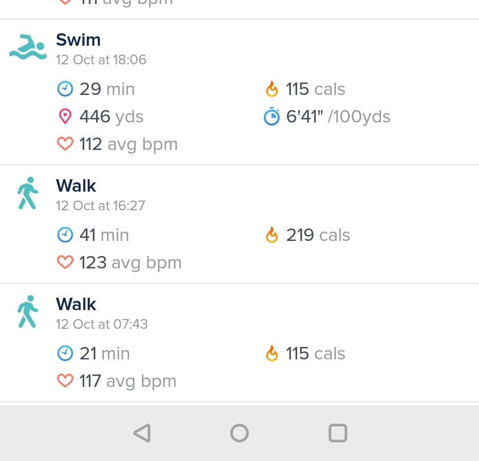Tap the 41 min duration value
Screen dimensions: 479x461
[104, 235]
